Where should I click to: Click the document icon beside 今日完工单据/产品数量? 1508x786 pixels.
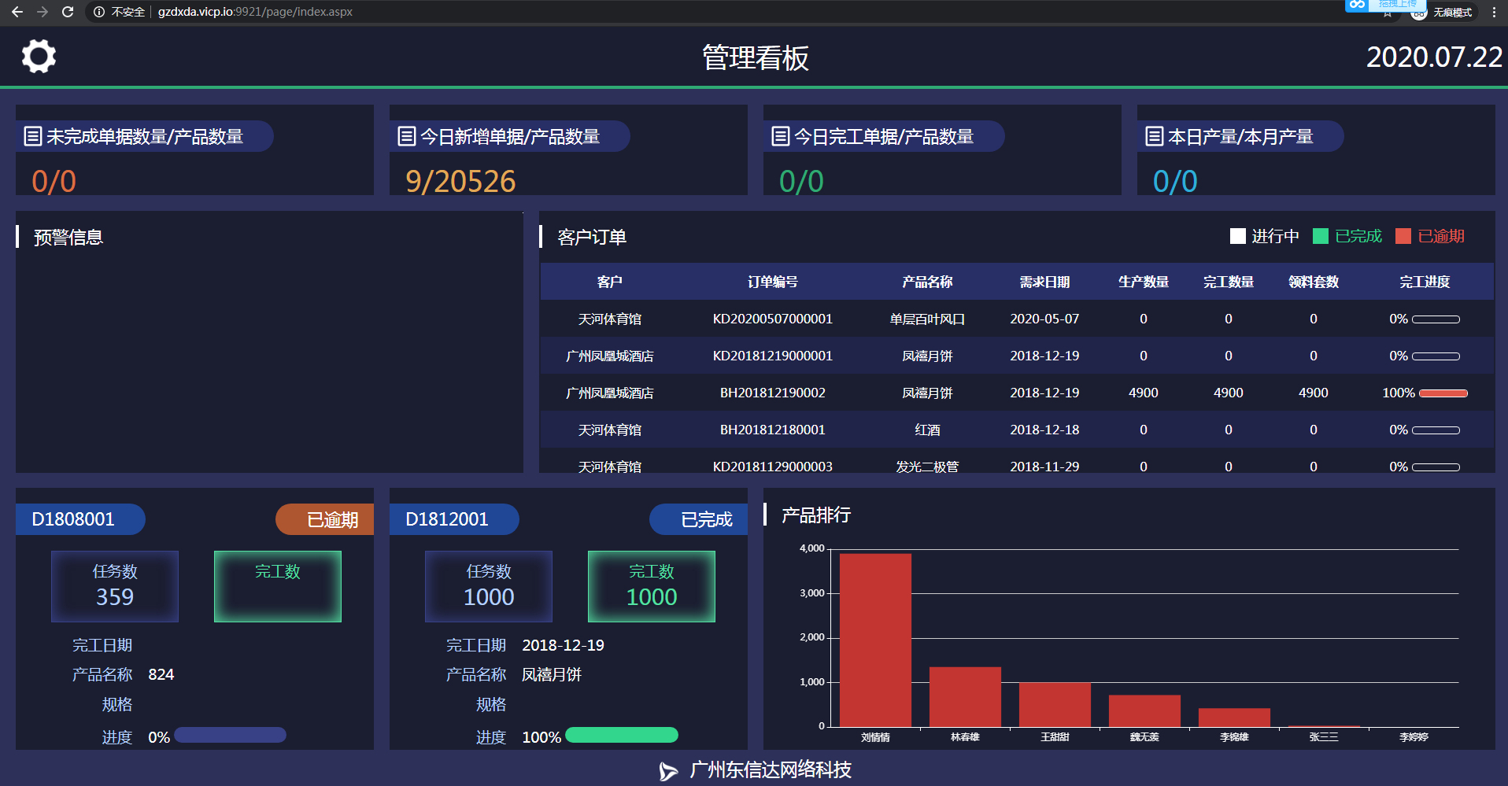coord(780,136)
